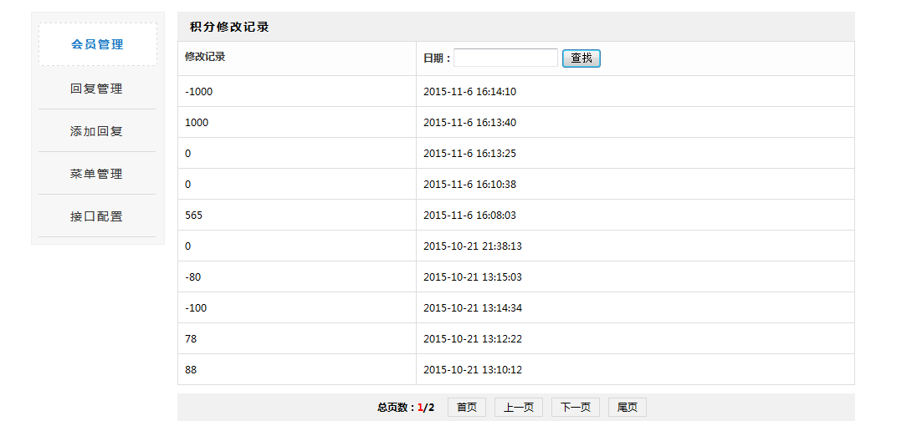
Task: Open 菜单管理 from the sidebar
Action: [x=97, y=174]
